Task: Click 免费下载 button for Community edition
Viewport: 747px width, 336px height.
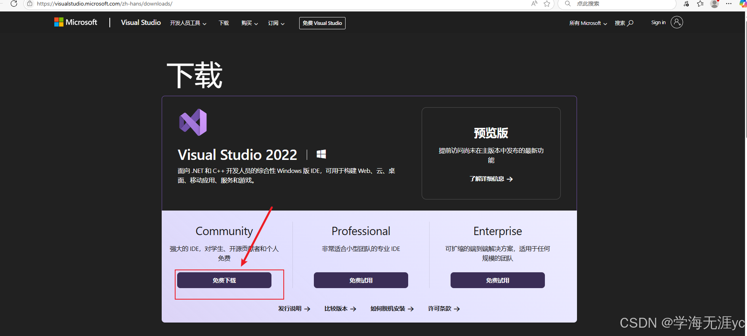Action: tap(224, 280)
